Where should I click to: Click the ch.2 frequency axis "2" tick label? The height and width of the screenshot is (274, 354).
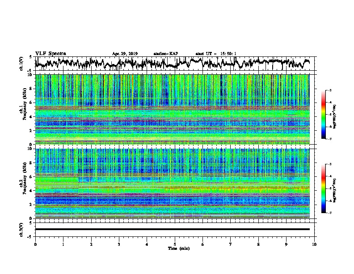click(31, 205)
